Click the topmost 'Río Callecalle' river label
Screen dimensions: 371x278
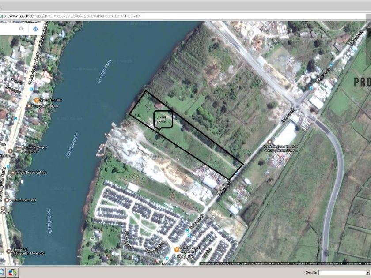click(x=104, y=71)
